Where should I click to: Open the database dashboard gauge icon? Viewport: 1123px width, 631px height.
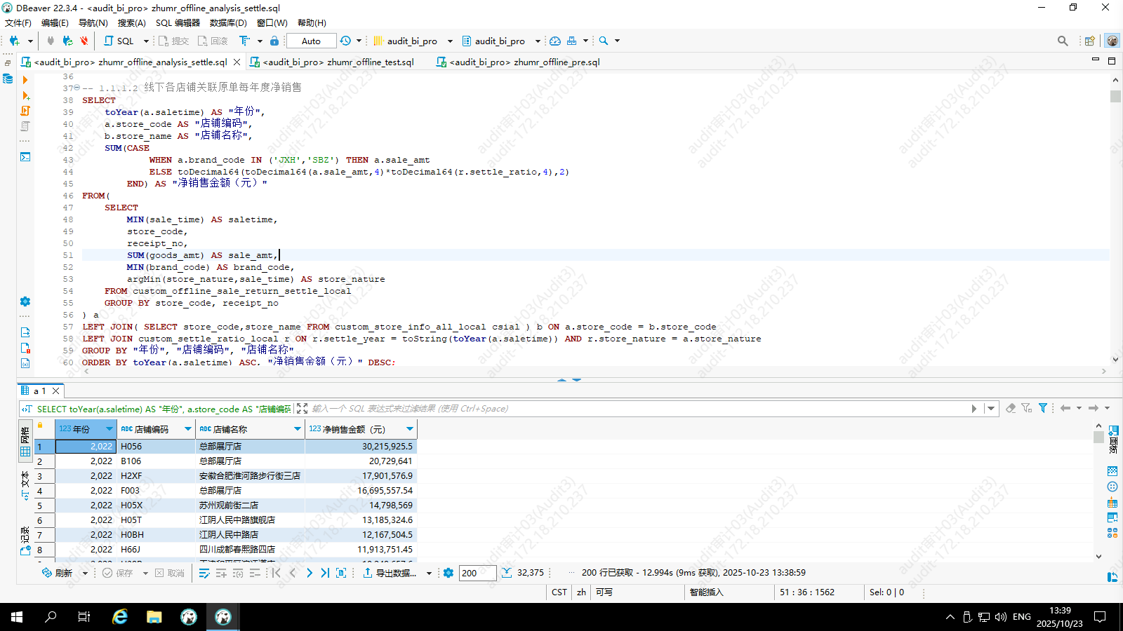tap(555, 41)
